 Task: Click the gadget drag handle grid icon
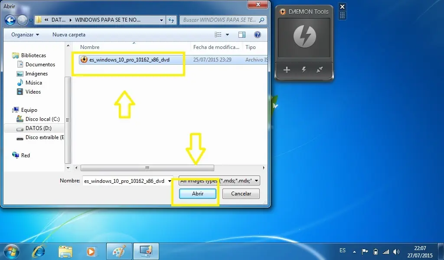pyautogui.click(x=343, y=15)
